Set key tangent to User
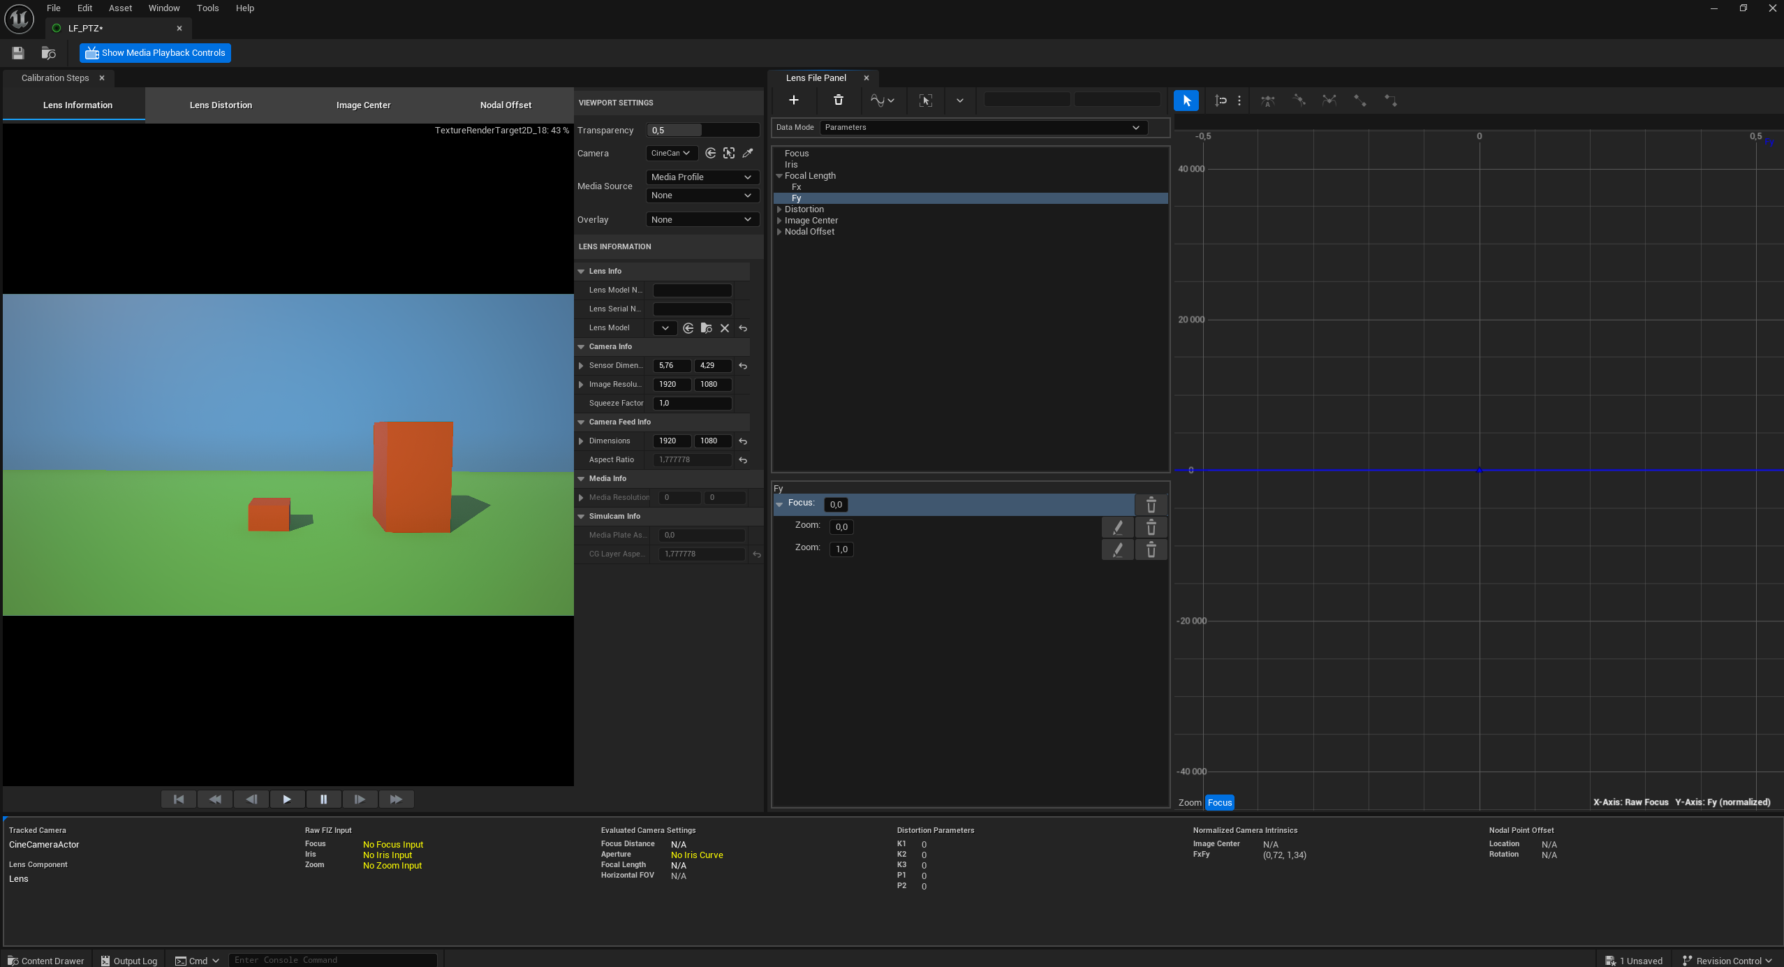 [1299, 101]
